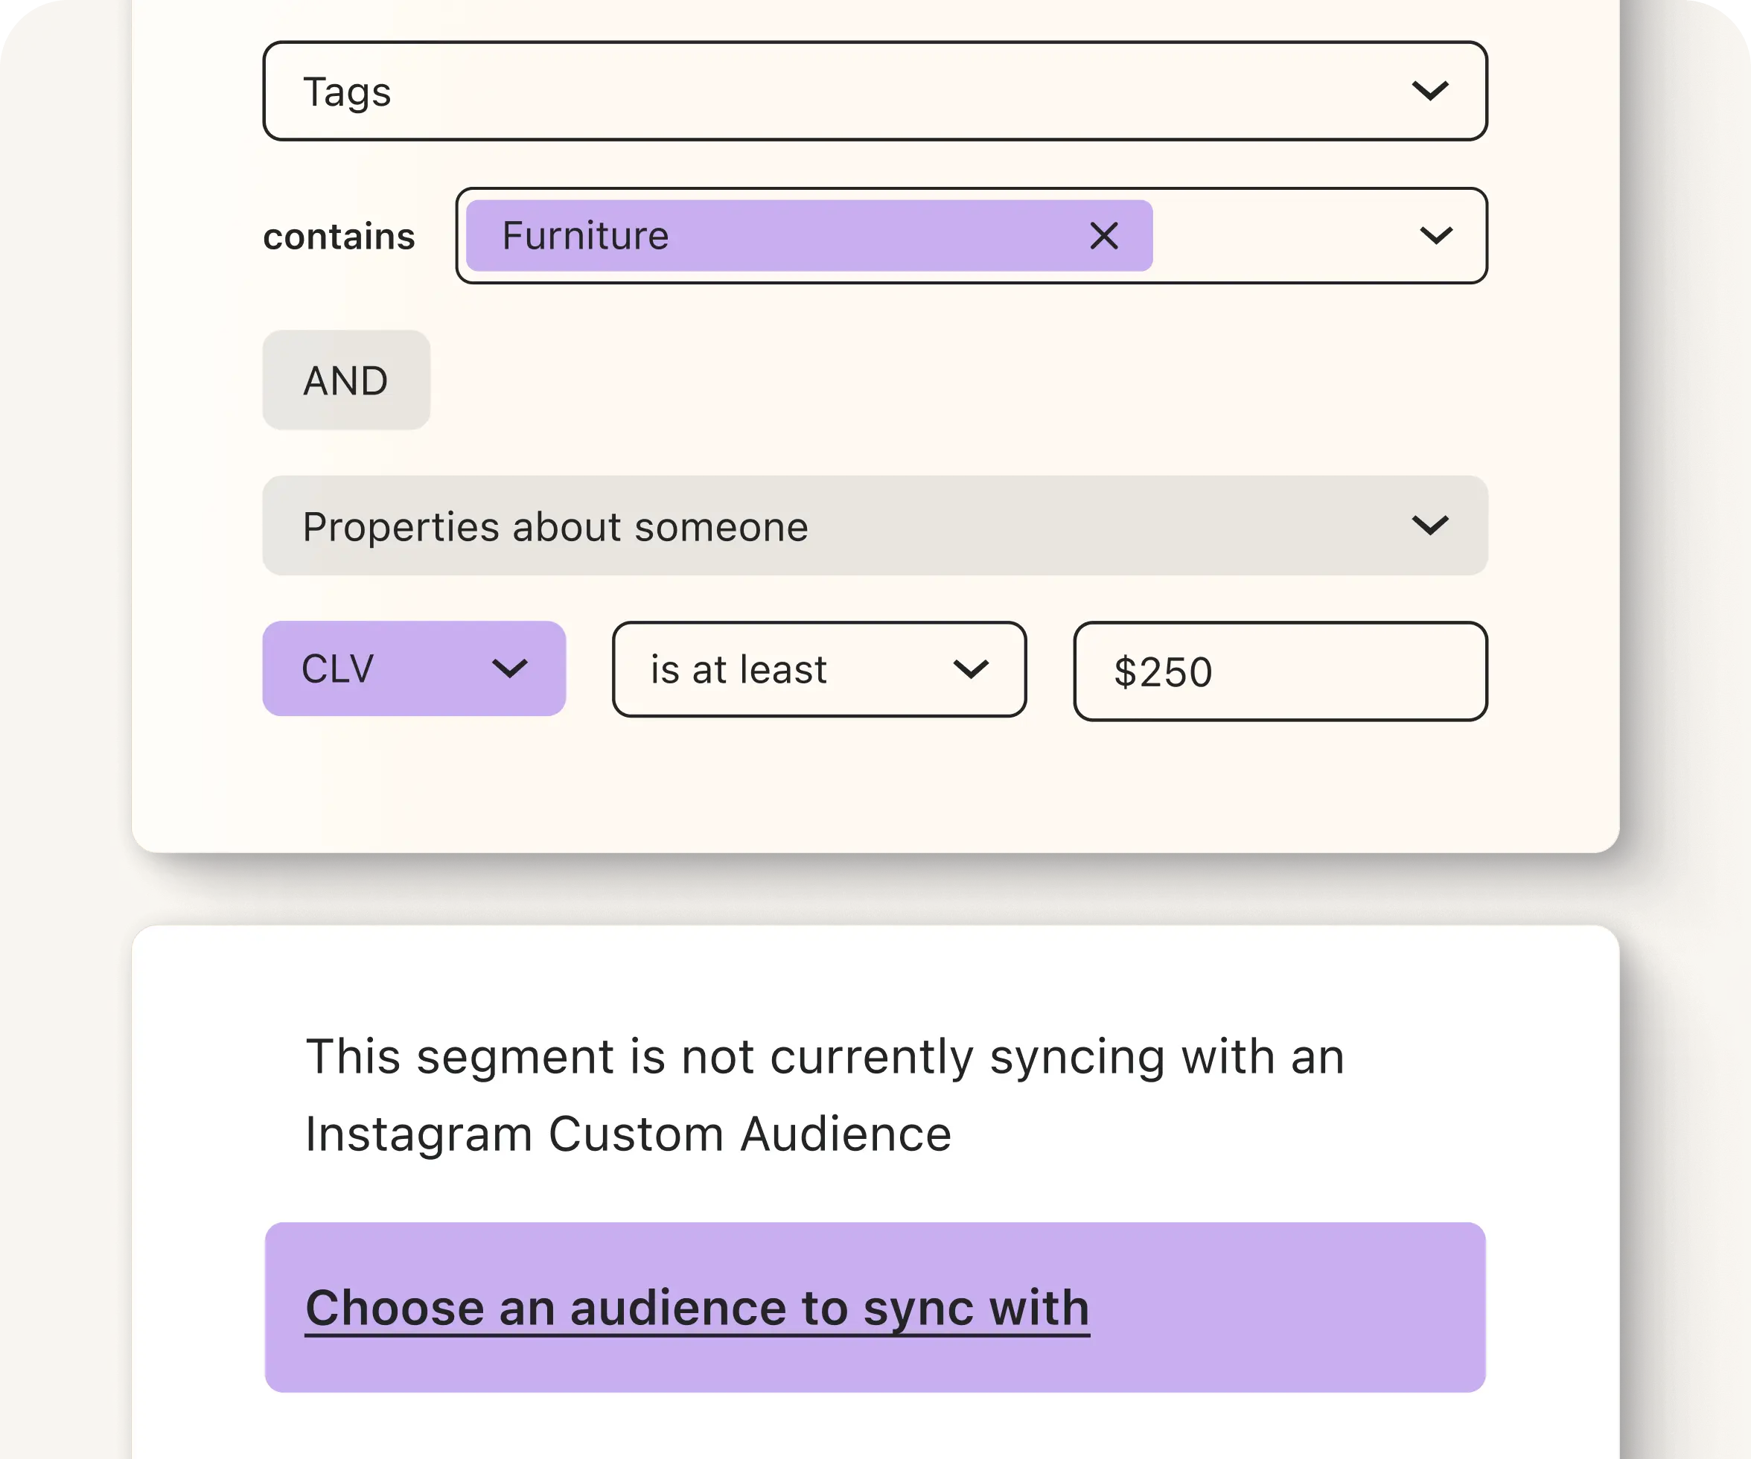
Task: Switch the AND operator between conditions
Action: point(346,380)
